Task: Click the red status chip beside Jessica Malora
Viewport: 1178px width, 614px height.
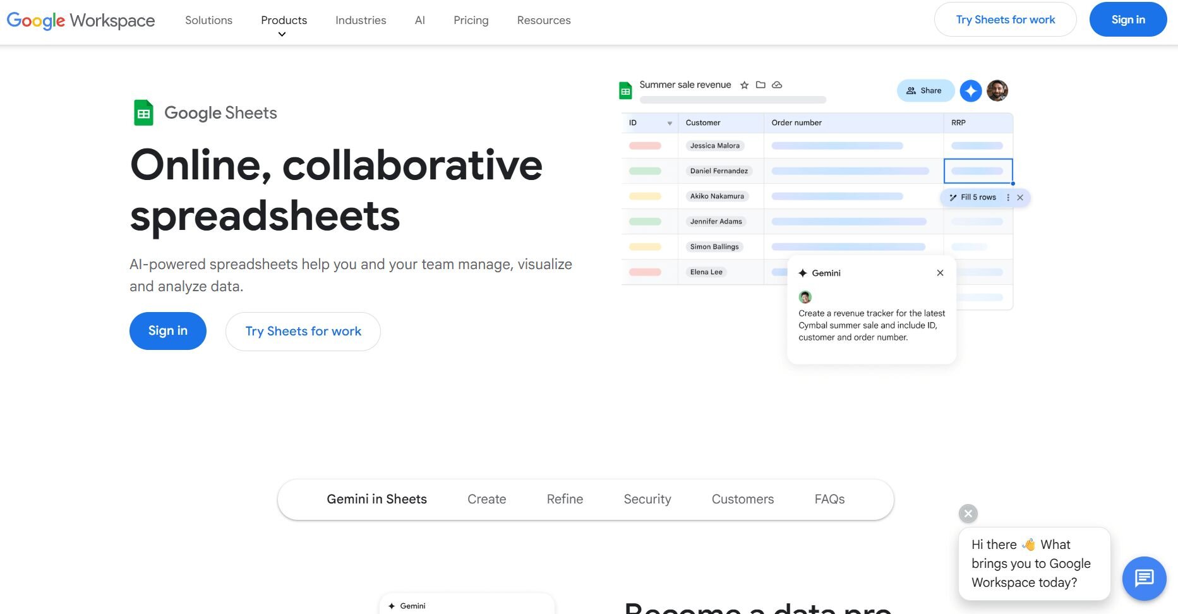Action: coord(646,145)
